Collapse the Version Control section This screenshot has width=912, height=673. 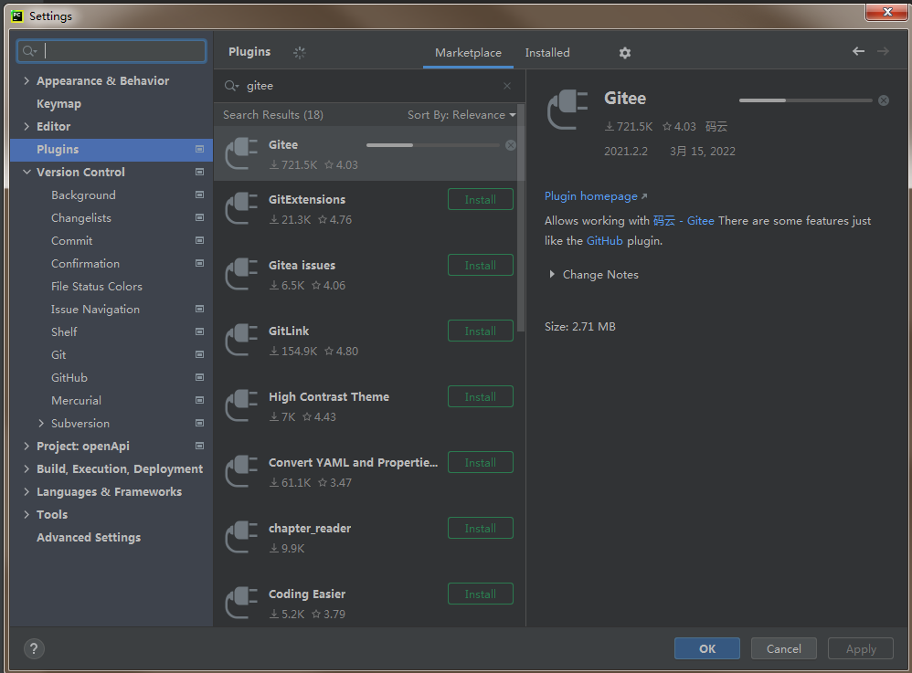tap(27, 172)
